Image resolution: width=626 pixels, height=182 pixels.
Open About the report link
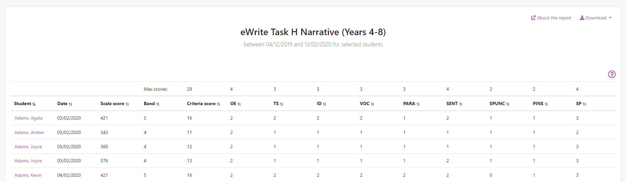coord(551,18)
